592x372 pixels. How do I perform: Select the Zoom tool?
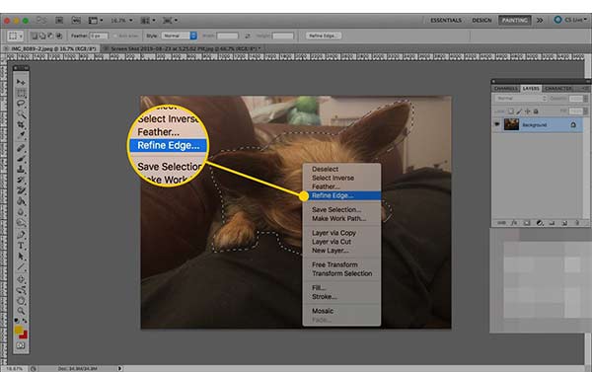pyautogui.click(x=21, y=311)
